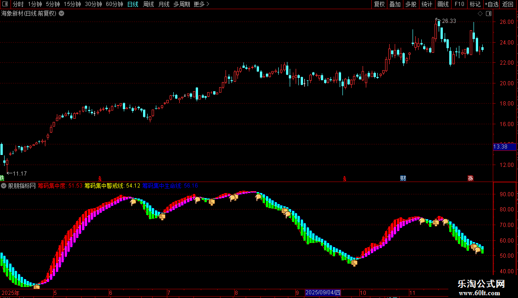
Task: Click month 8 on the time axis
Action: 236,292
